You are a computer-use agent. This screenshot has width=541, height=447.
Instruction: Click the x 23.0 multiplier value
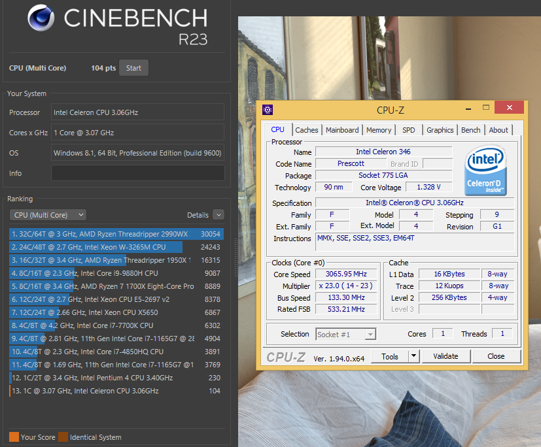[346, 286]
